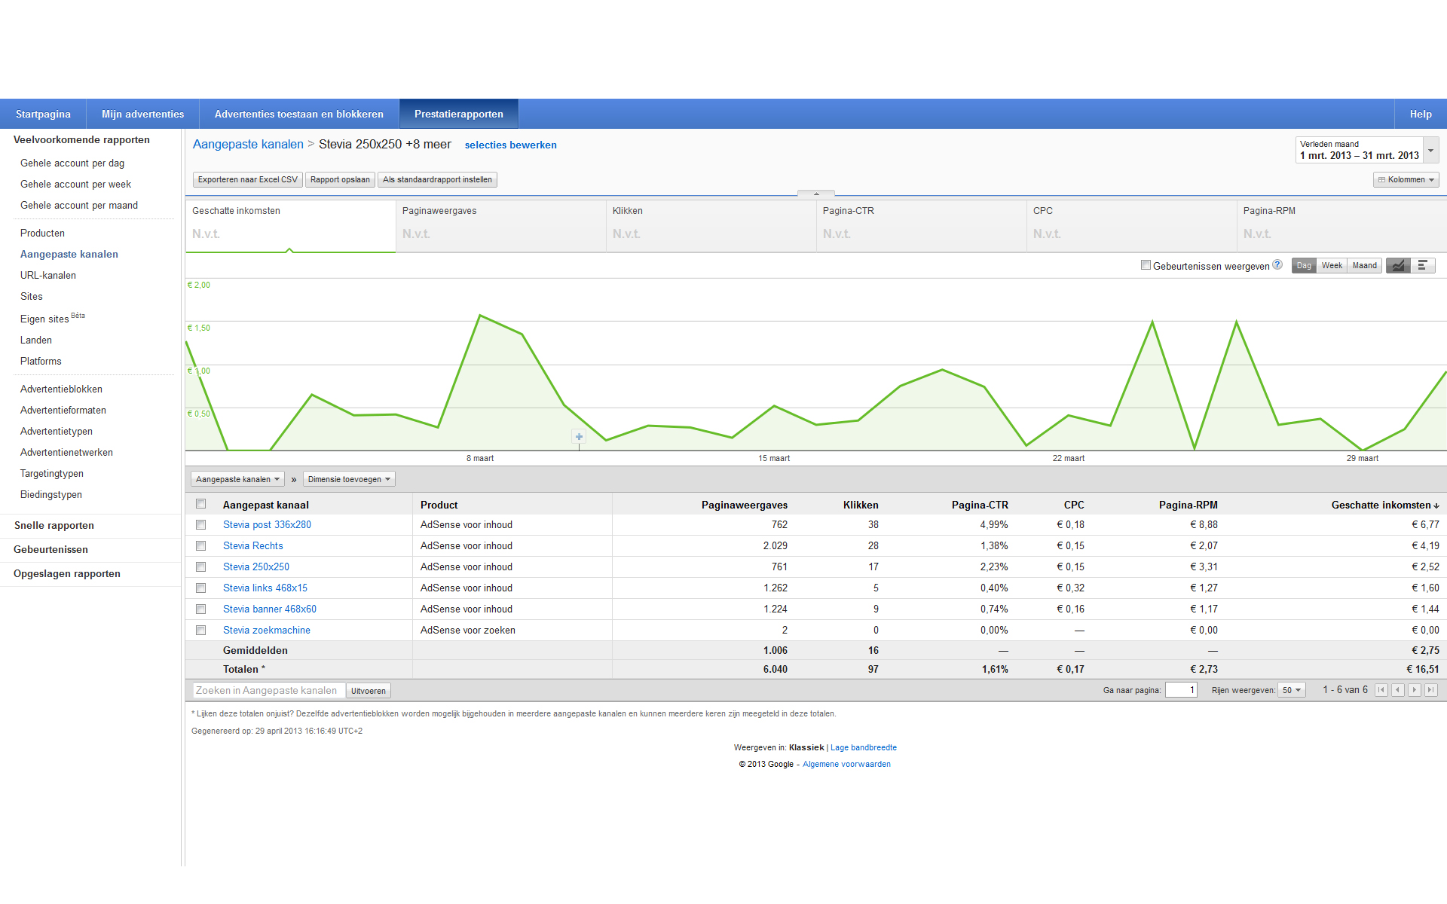Viewport: 1447px width, 904px height.
Task: Expand the Gebeurtenissen sidebar section
Action: [50, 549]
